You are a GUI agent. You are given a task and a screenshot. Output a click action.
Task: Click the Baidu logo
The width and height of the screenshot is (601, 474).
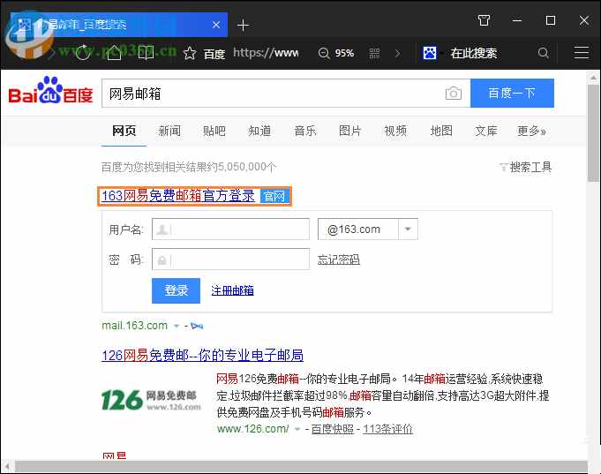pyautogui.click(x=50, y=90)
